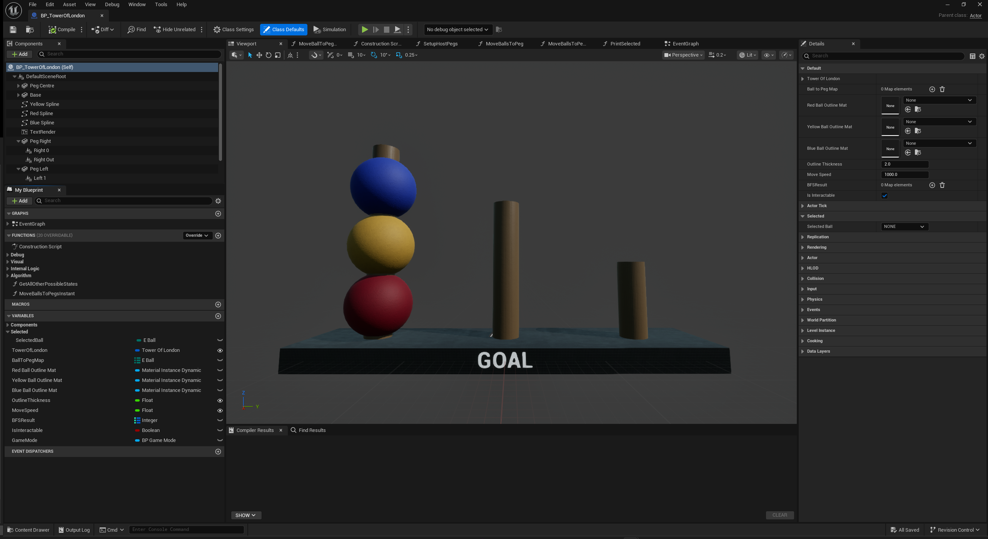Add new variable plus icon

click(218, 316)
